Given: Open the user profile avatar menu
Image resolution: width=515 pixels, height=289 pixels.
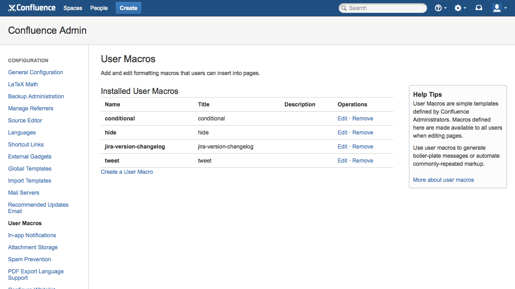Looking at the screenshot, I should (x=497, y=8).
